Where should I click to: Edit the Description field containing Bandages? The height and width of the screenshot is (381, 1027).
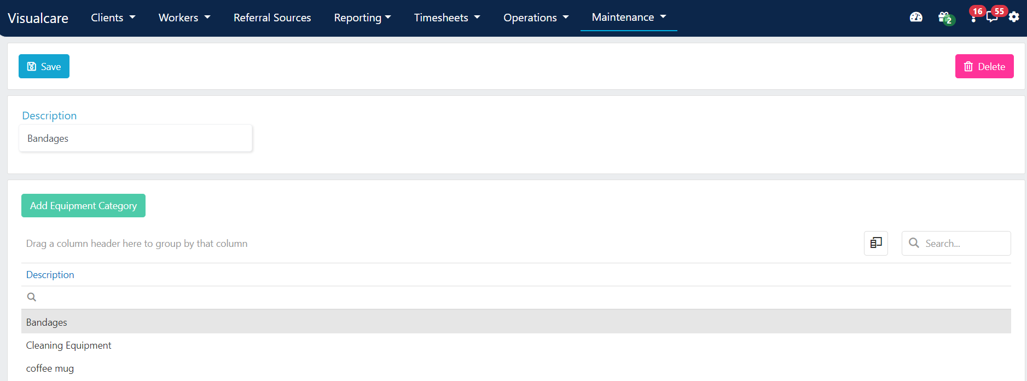point(136,138)
